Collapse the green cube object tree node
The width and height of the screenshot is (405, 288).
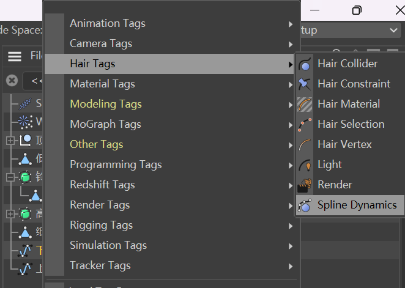(10, 177)
